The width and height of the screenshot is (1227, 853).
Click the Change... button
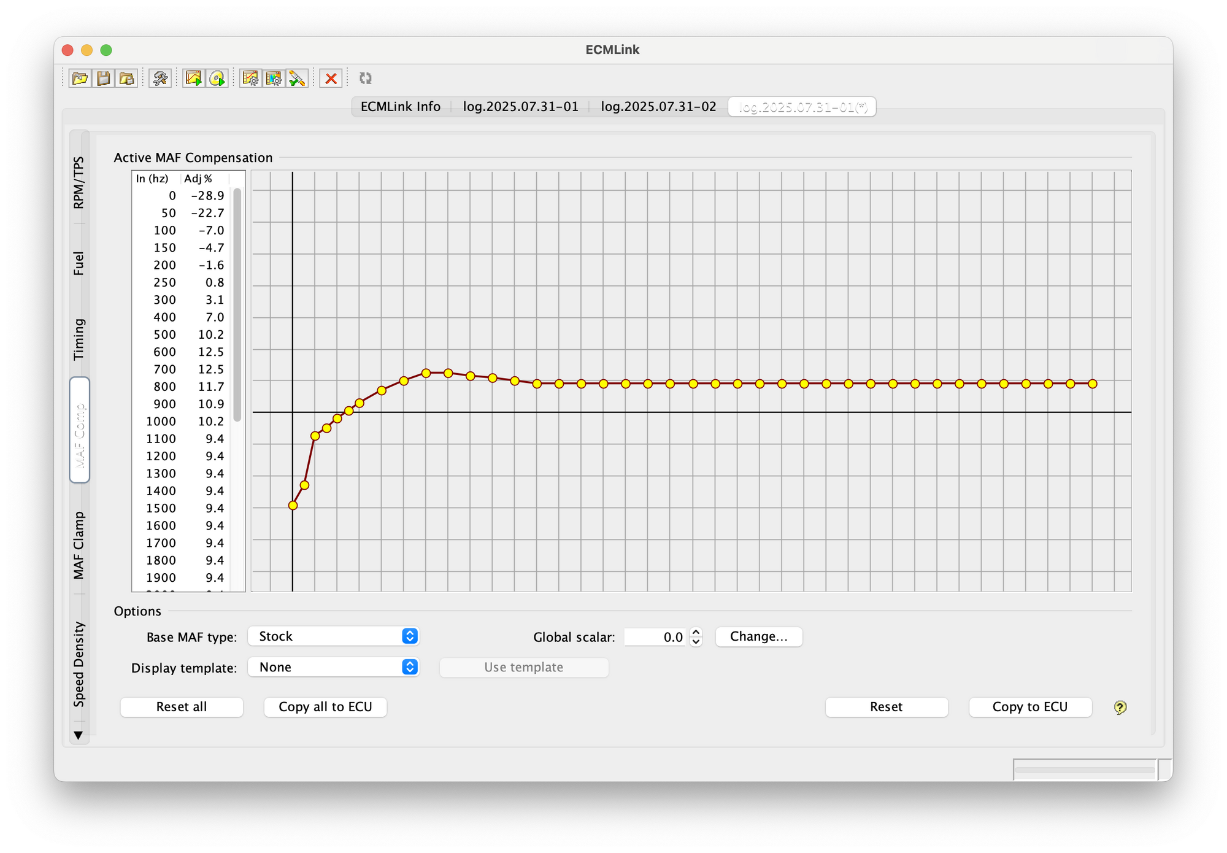point(759,636)
